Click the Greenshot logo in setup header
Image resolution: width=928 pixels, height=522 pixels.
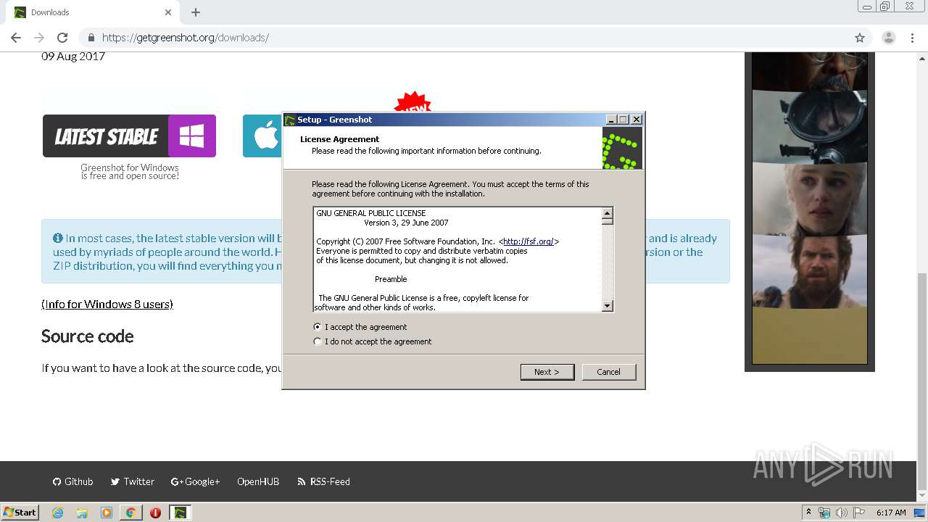[x=622, y=148]
